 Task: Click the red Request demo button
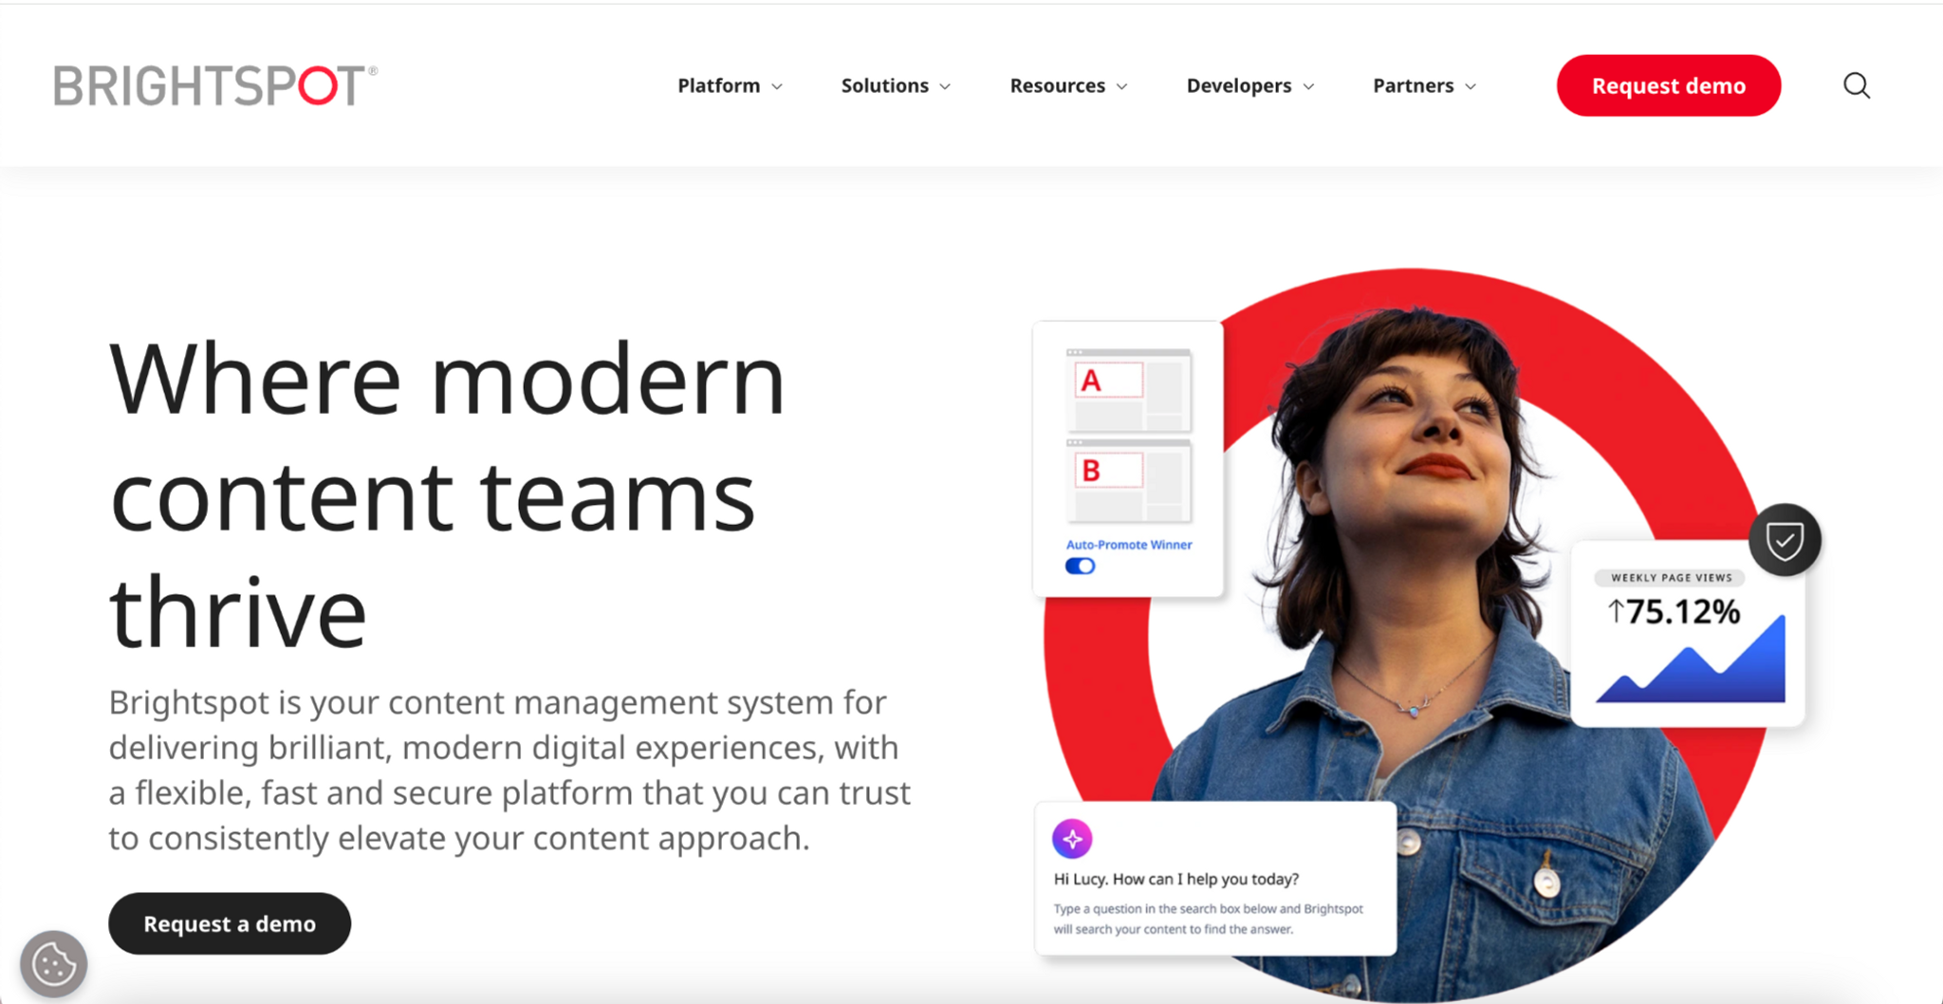1669,85
